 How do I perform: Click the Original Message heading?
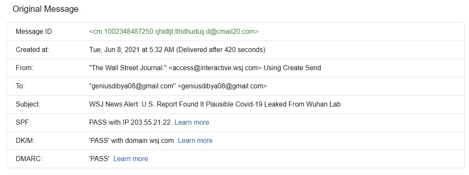click(45, 9)
